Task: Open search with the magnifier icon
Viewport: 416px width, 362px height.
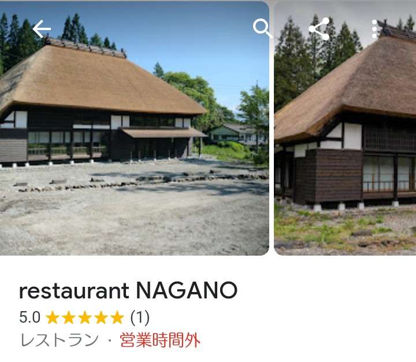Action: click(262, 28)
